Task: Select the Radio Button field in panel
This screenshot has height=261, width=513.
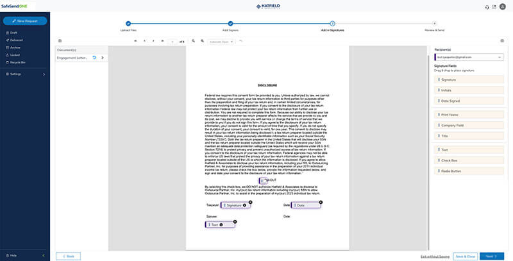Action: 469,171
